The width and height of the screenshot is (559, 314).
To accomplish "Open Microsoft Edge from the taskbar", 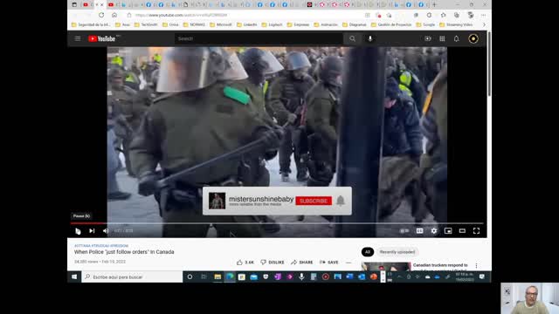I will [x=230, y=276].
